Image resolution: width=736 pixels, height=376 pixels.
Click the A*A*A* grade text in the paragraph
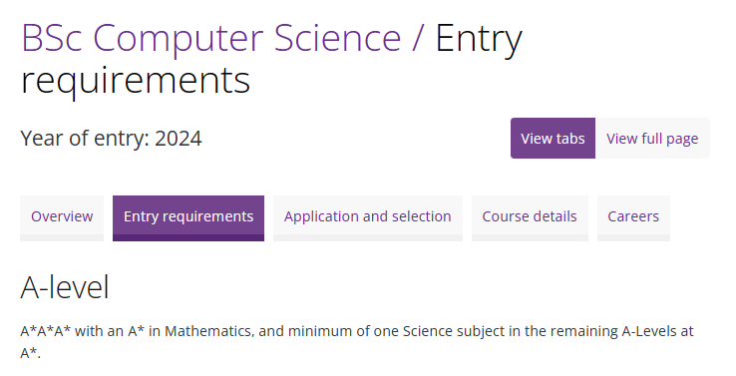click(46, 331)
